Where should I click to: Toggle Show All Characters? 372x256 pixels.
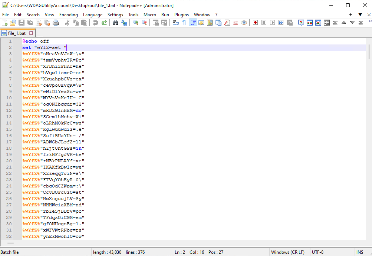pyautogui.click(x=184, y=22)
